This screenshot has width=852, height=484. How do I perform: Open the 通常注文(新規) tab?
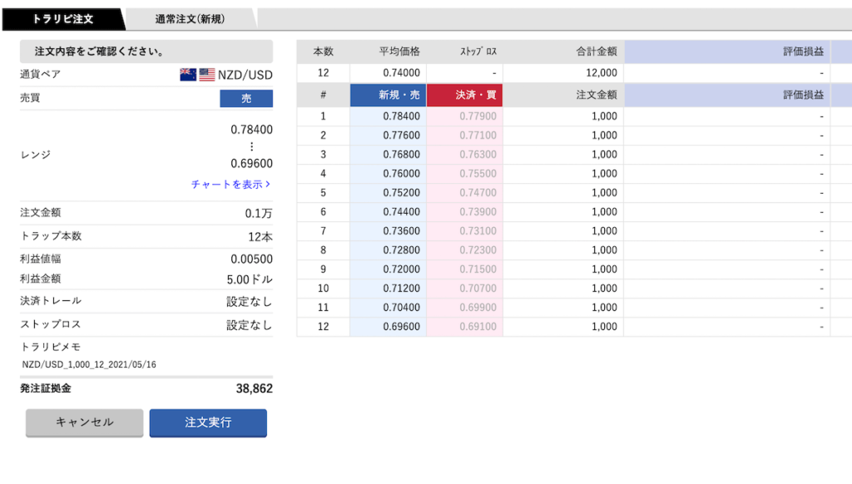pyautogui.click(x=190, y=19)
